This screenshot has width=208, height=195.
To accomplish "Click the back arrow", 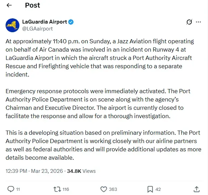I will pyautogui.click(x=9, y=6).
